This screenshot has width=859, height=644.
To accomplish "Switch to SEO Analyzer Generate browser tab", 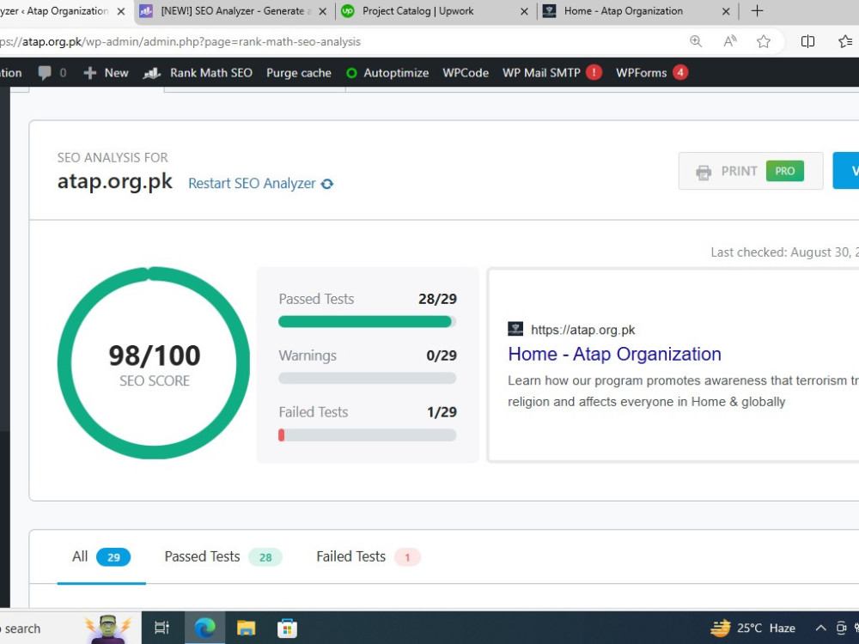I will [x=233, y=11].
